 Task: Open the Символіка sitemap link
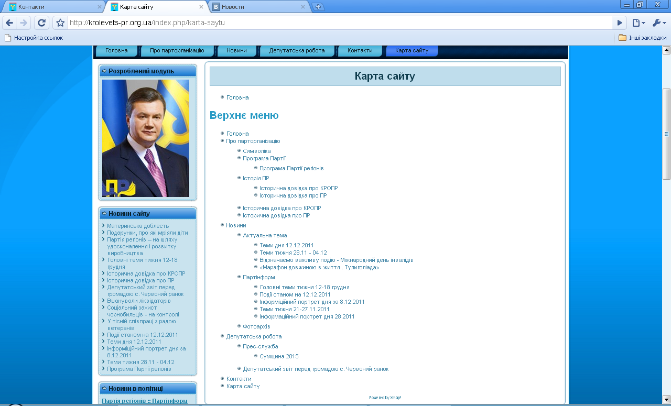coord(256,151)
